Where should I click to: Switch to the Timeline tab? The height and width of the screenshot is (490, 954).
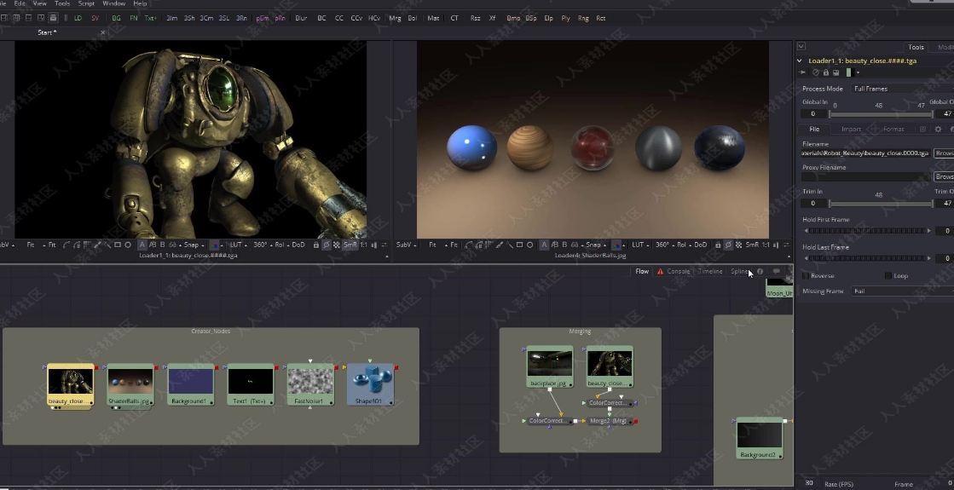click(x=710, y=272)
